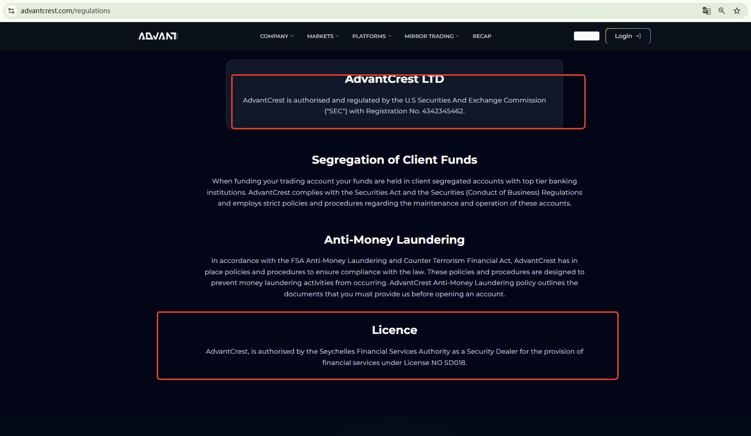This screenshot has height=436, width=751.
Task: Expand the PLATFORMS dropdown menu
Action: pos(372,36)
